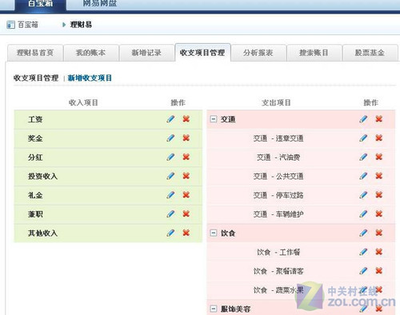Edit the 其他收入 item
Image resolution: width=400 pixels, height=315 pixels.
[x=170, y=233]
